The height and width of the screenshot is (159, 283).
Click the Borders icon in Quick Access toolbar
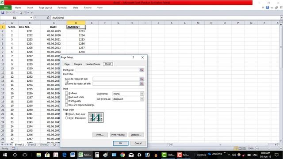point(25,13)
